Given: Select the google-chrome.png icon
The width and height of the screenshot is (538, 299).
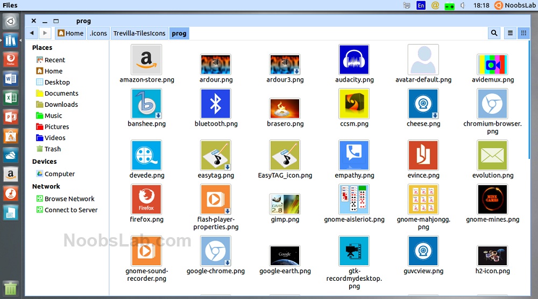Looking at the screenshot, I should coord(216,251).
